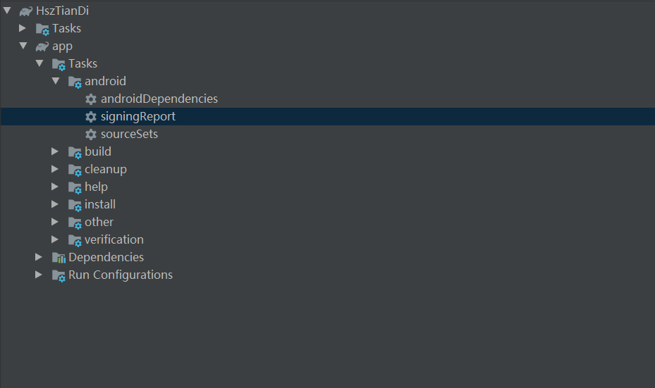
Task: Click the other group folder icon
Action: click(75, 223)
